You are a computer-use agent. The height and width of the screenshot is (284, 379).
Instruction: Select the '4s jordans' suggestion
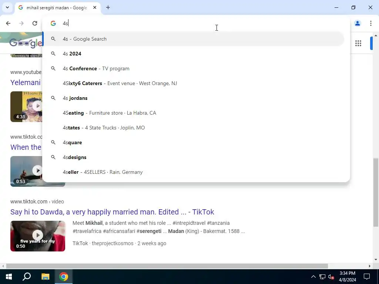click(193, 98)
